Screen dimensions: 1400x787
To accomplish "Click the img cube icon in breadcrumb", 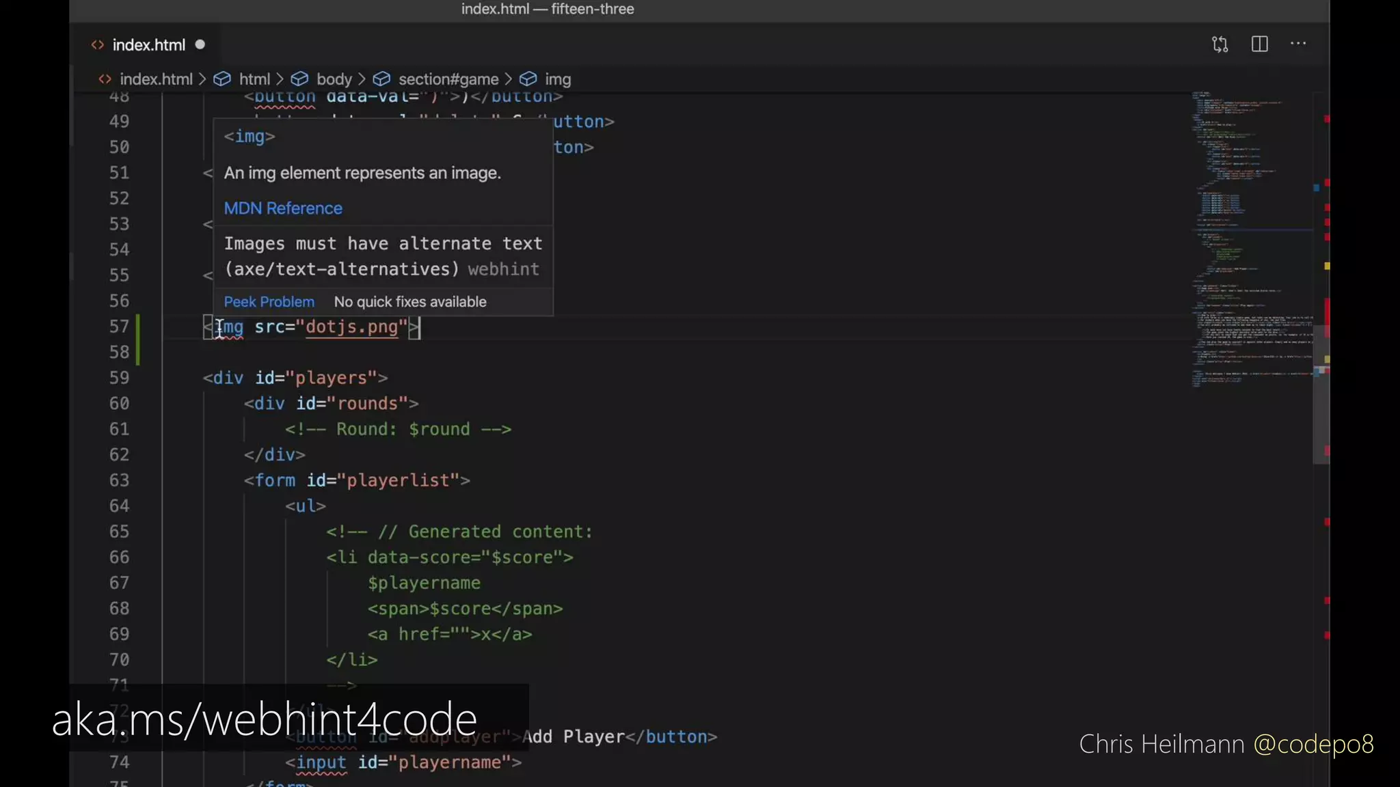I will pyautogui.click(x=528, y=79).
